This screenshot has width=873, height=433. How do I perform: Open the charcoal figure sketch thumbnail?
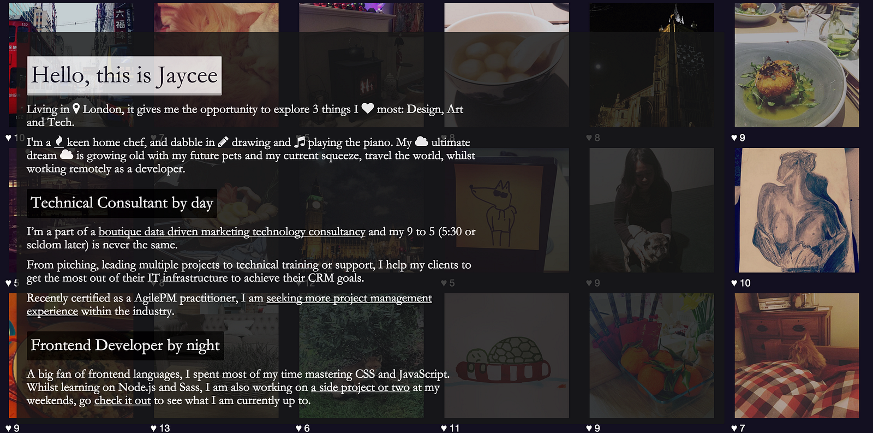click(797, 210)
